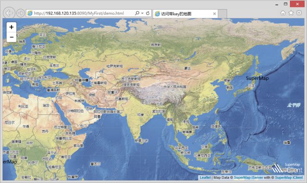Viewport: 307px width, 183px height.
Task: Zoom in the map with plus button
Action: pos(11,27)
